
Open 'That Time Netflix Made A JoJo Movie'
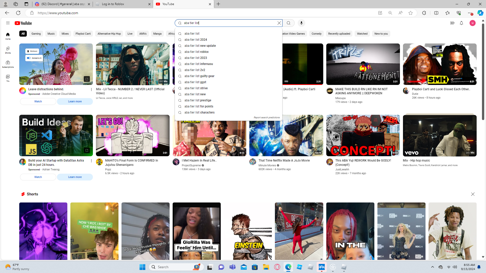coord(284,161)
